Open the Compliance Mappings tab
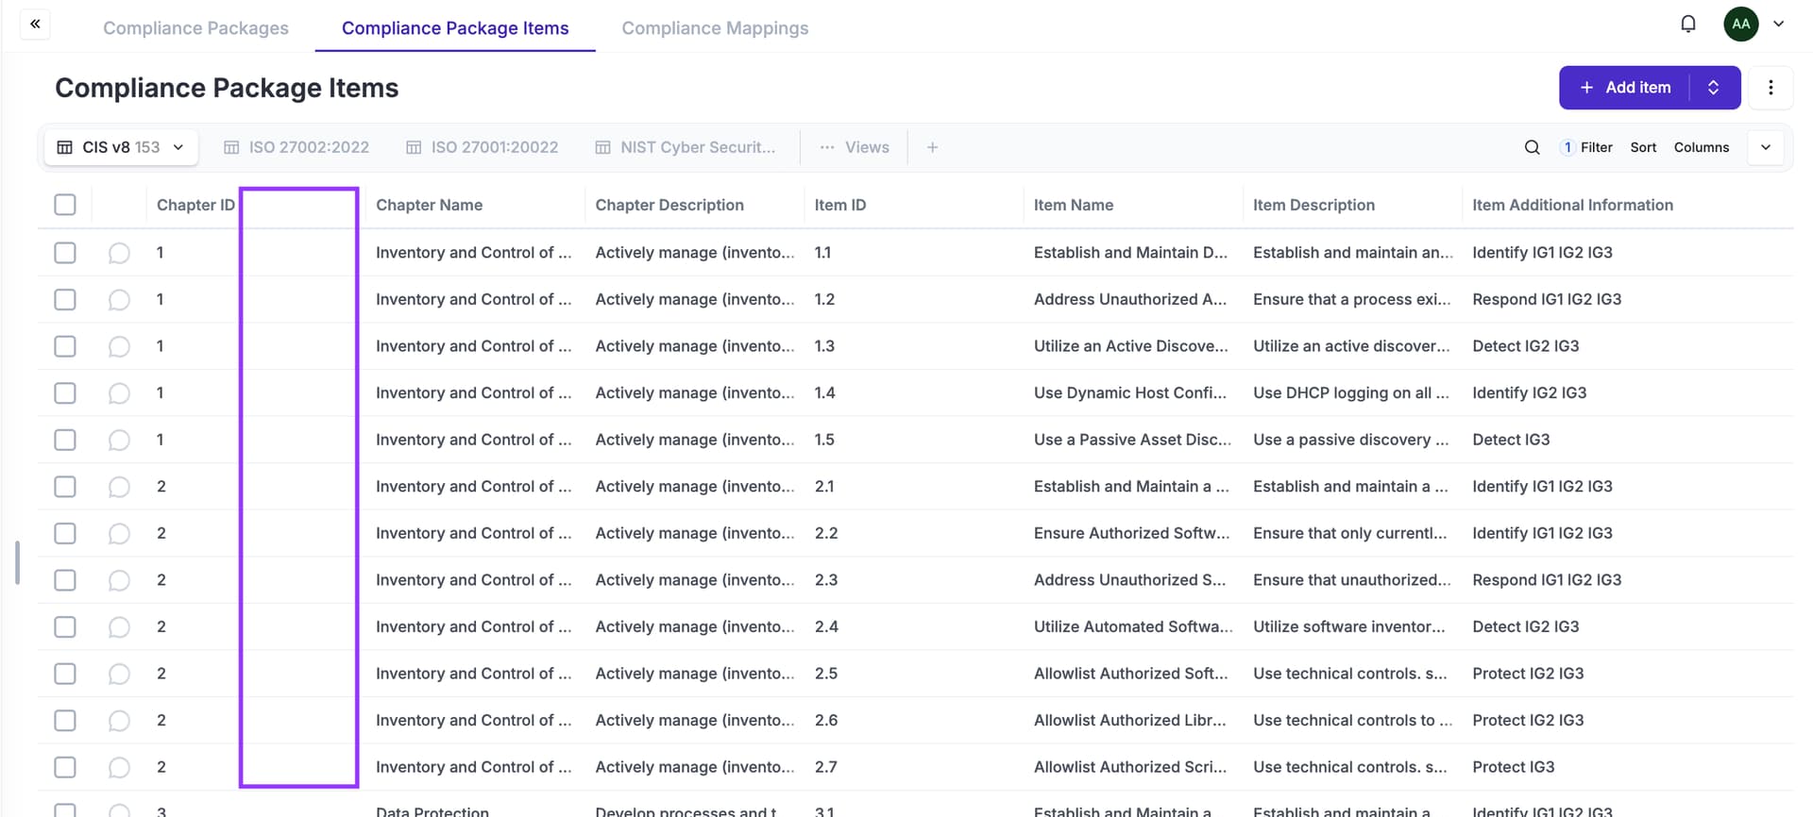Viewport: 1813px width, 817px height. (x=715, y=28)
